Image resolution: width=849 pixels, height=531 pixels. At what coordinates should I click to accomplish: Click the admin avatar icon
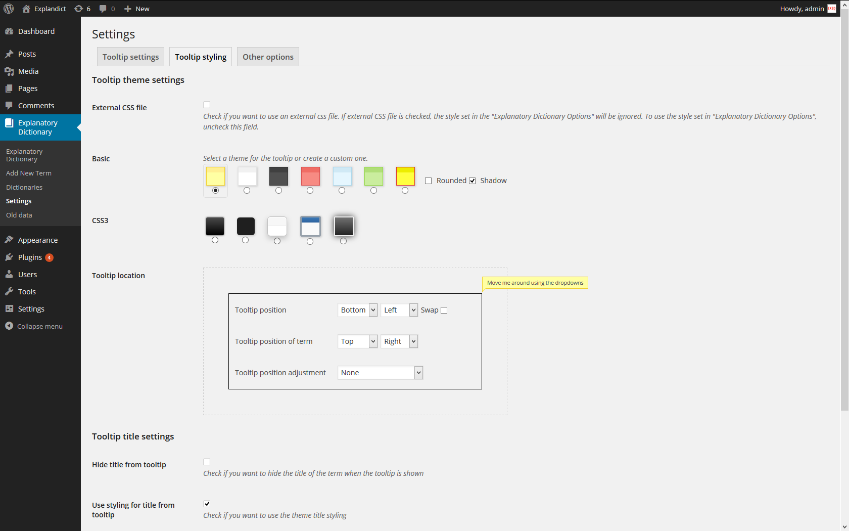pos(832,9)
